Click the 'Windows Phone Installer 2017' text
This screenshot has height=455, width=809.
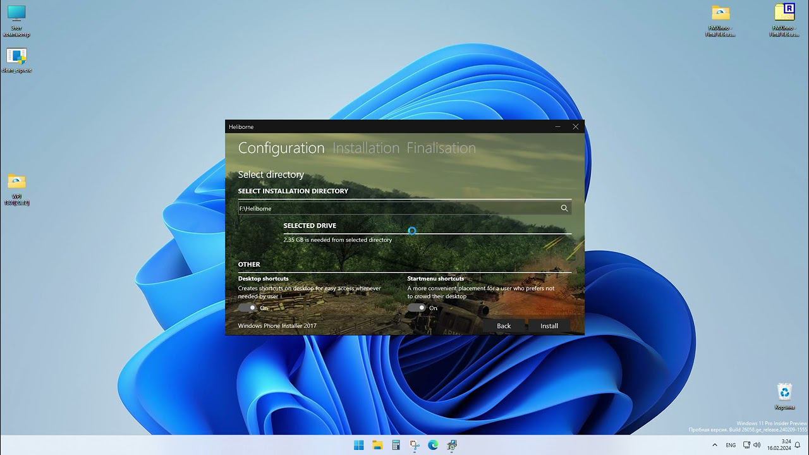coord(277,326)
